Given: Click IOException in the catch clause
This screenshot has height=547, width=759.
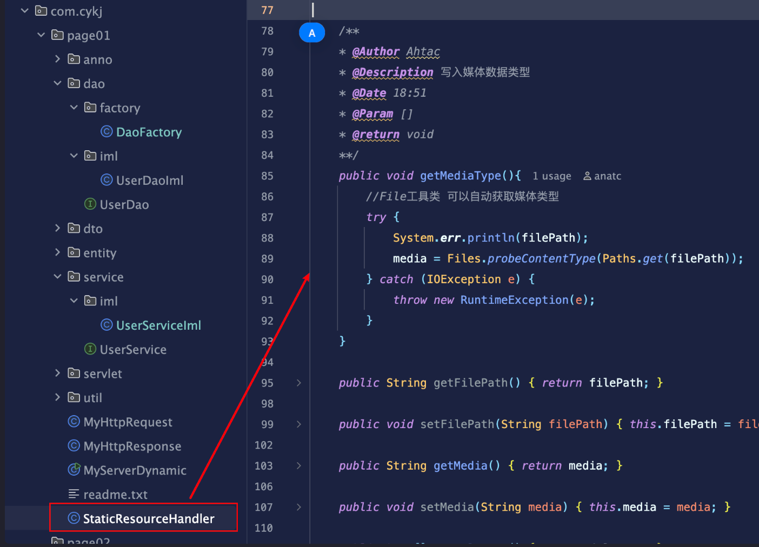Looking at the screenshot, I should point(464,279).
